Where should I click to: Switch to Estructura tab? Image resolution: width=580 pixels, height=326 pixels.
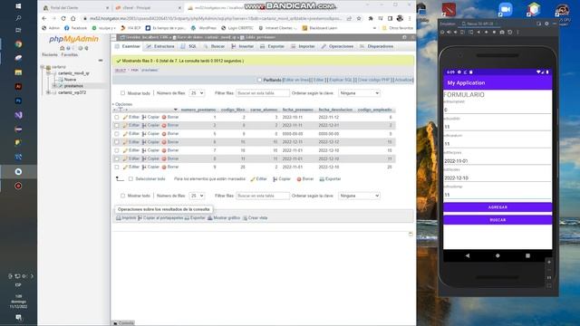[160, 46]
